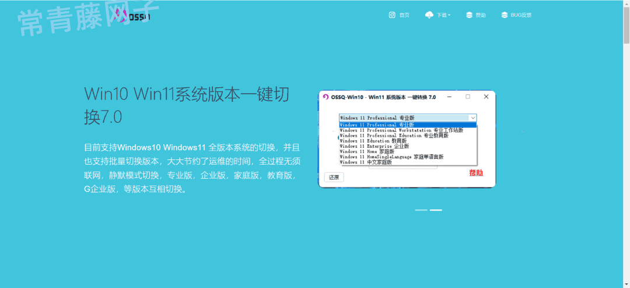Click the OSSQ site logo
This screenshot has width=630, height=288.
[132, 16]
